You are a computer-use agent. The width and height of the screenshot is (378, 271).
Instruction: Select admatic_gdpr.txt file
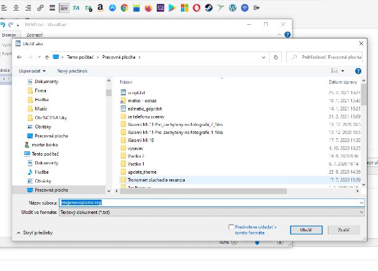pyautogui.click(x=144, y=109)
